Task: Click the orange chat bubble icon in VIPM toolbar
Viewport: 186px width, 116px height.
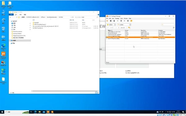Action: [x=131, y=21]
